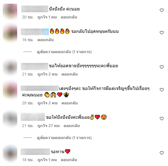Reply to the 'รอทาน' comment
Viewport: 168px width, 166px height.
pos(69,160)
